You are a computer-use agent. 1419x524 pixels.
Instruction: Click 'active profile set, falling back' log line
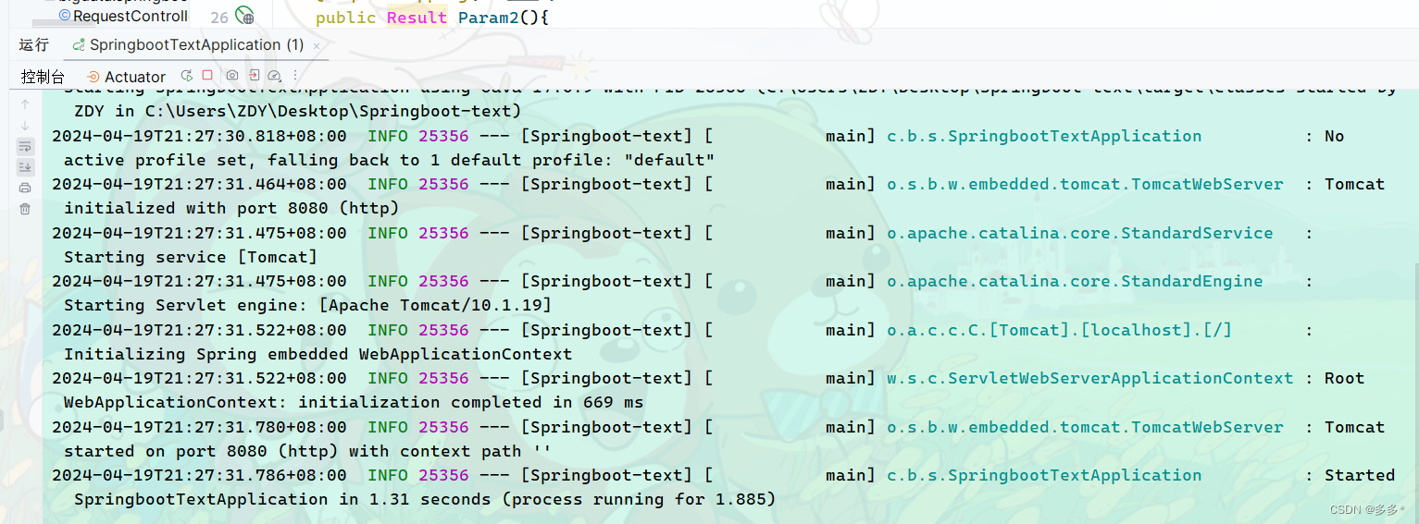(x=389, y=160)
